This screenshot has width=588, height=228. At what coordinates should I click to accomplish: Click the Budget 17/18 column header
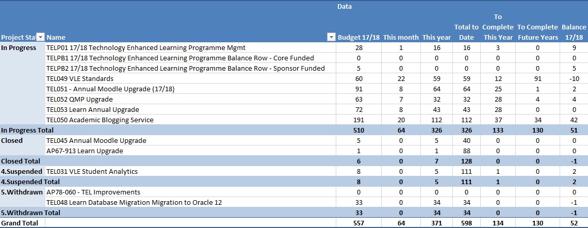358,37
